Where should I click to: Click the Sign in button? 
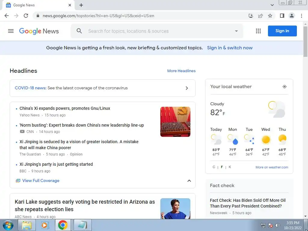(x=282, y=31)
